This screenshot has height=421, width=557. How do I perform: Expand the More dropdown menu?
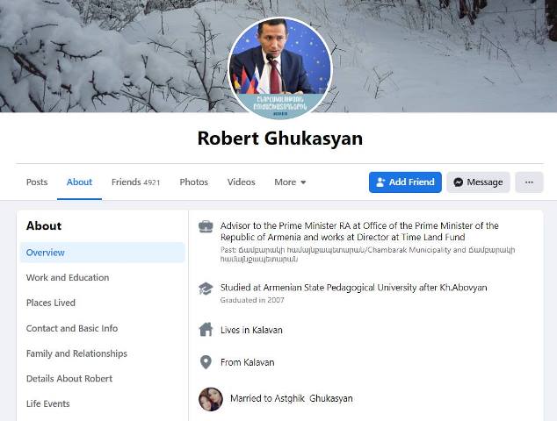pos(290,182)
